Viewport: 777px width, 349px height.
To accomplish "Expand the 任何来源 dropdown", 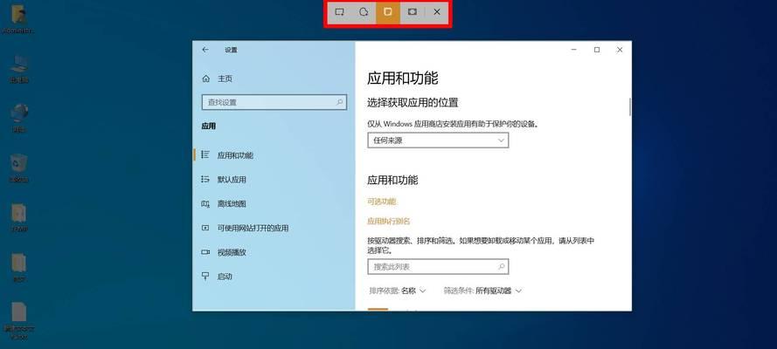I will coord(438,140).
